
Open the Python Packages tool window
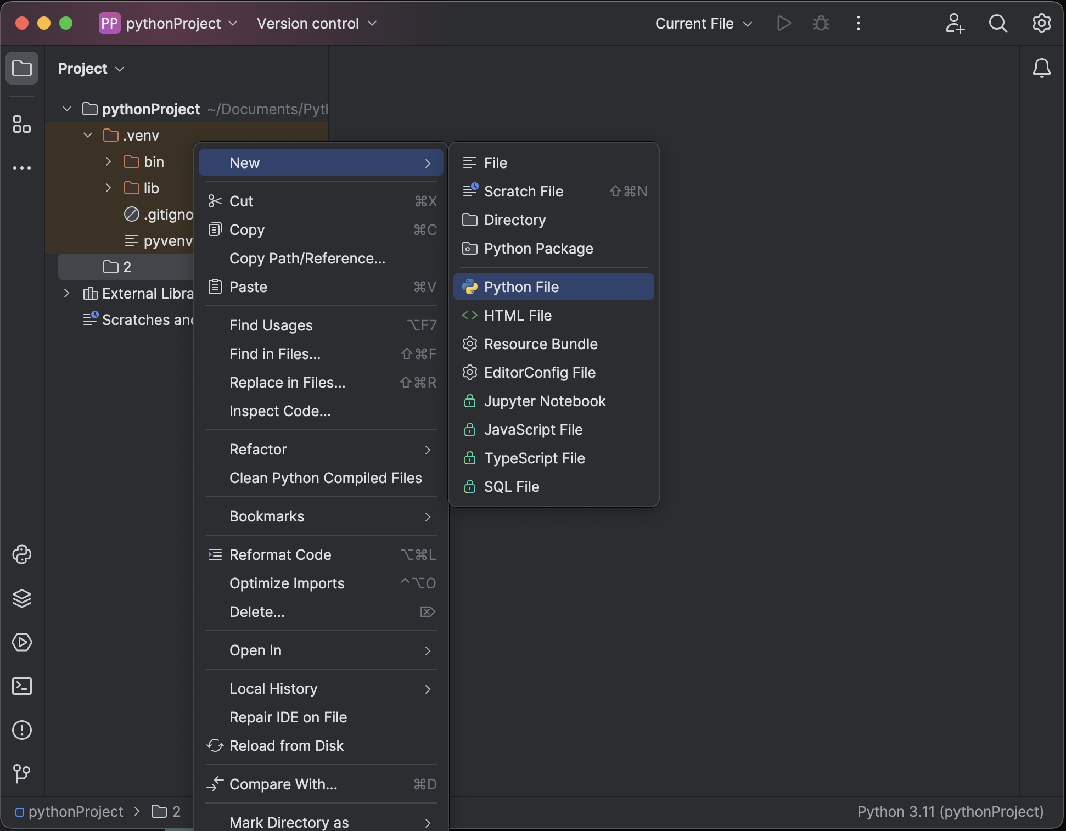[22, 598]
